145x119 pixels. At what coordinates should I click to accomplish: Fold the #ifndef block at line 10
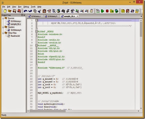tap(37, 45)
